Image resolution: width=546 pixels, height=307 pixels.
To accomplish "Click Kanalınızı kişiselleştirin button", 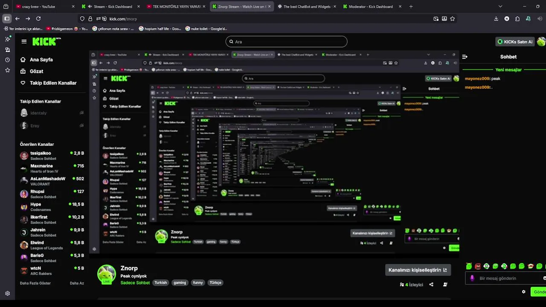I will [x=418, y=270].
